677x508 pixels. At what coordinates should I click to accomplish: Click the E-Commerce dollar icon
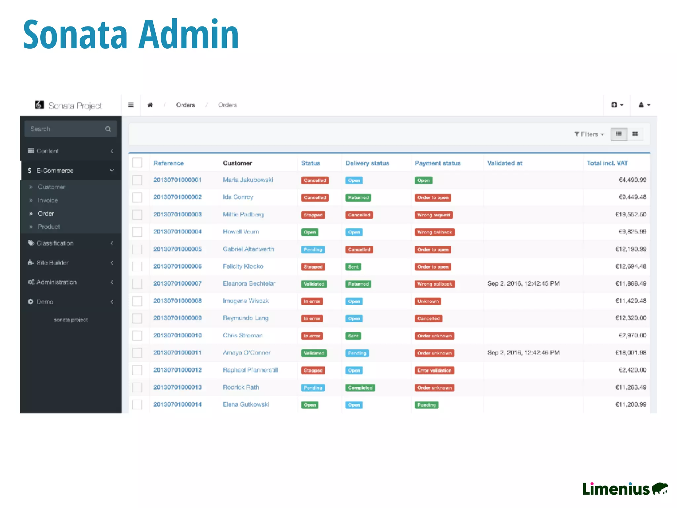[x=30, y=170]
